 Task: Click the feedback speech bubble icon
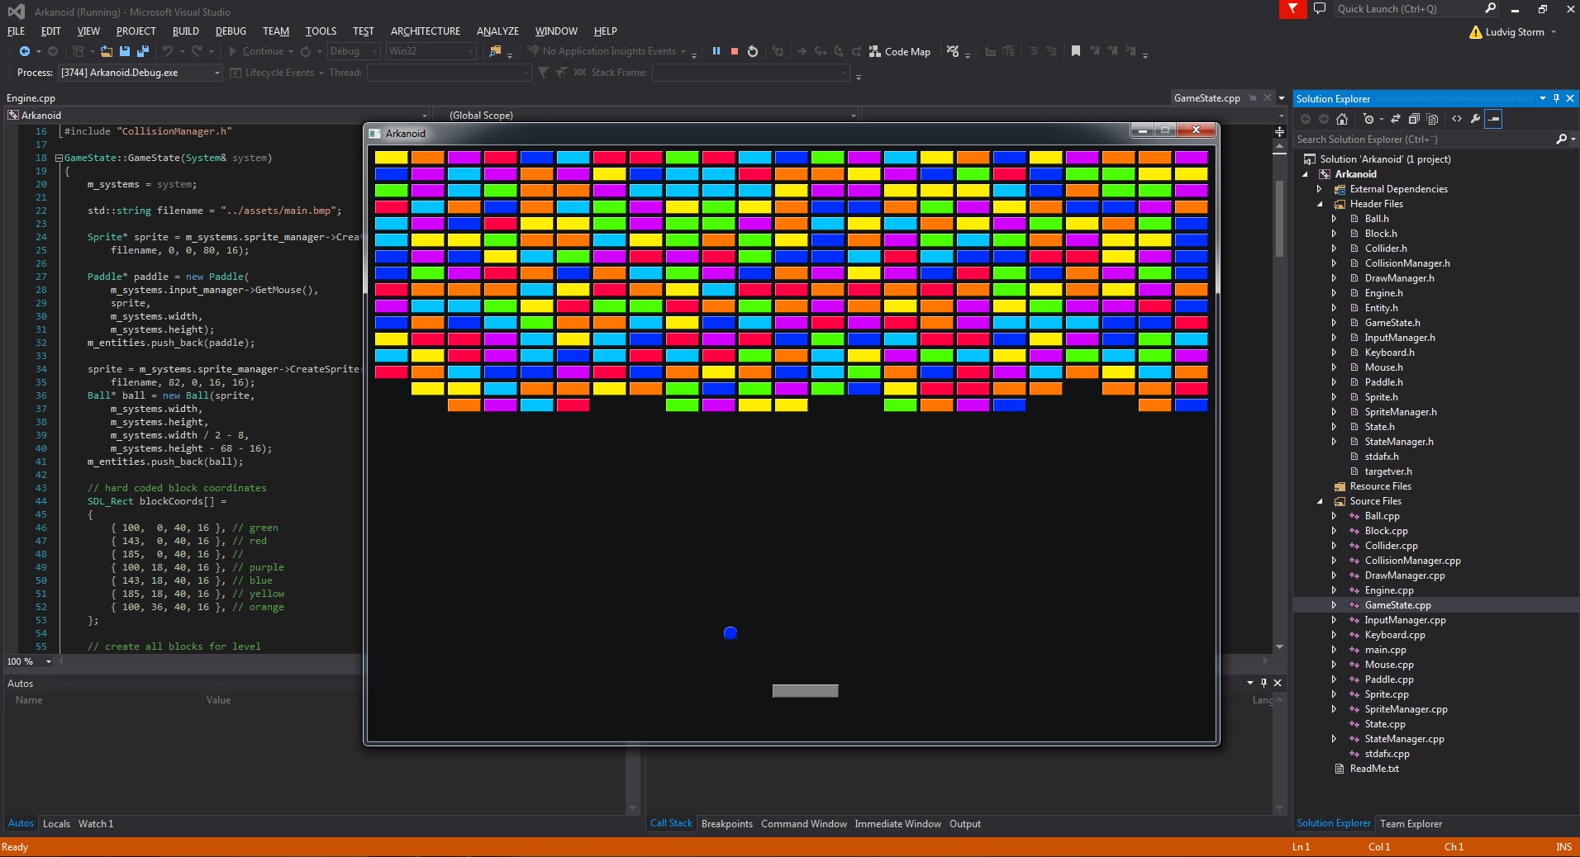pyautogui.click(x=1320, y=9)
